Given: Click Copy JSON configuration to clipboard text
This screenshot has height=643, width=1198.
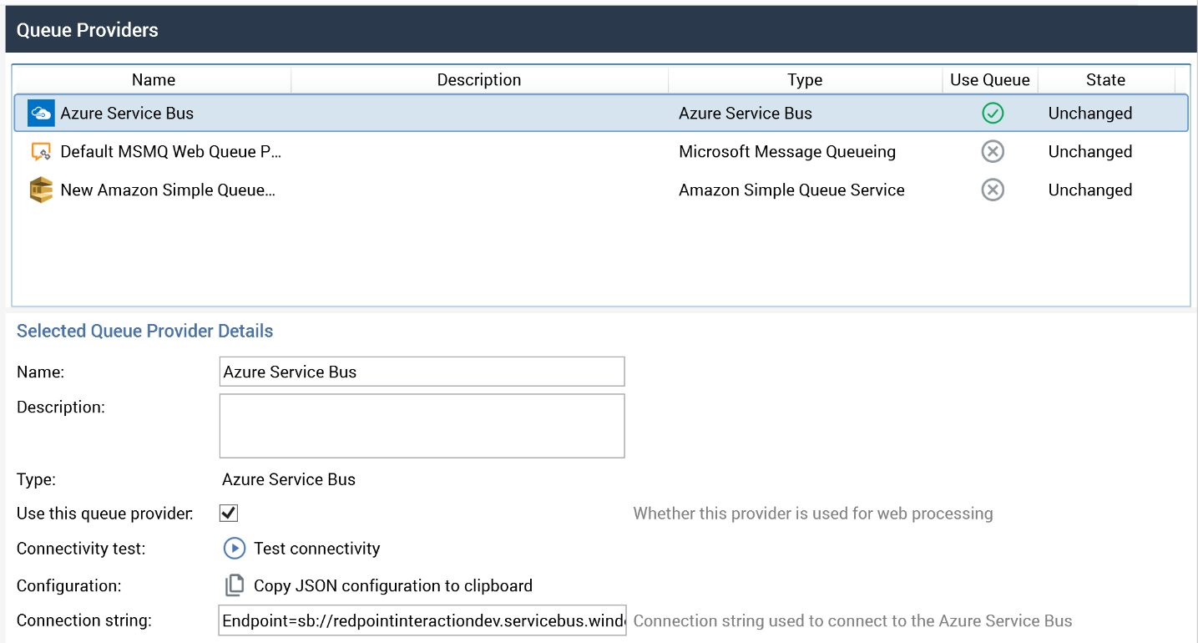Looking at the screenshot, I should coord(392,585).
